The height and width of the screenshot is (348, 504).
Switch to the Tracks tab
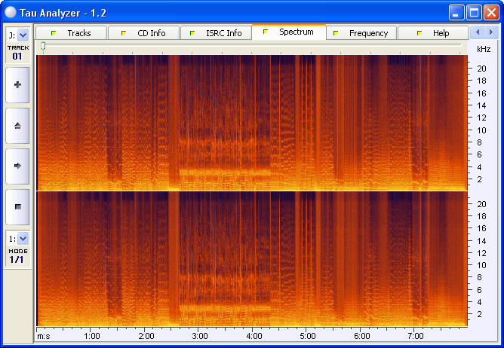pos(72,33)
